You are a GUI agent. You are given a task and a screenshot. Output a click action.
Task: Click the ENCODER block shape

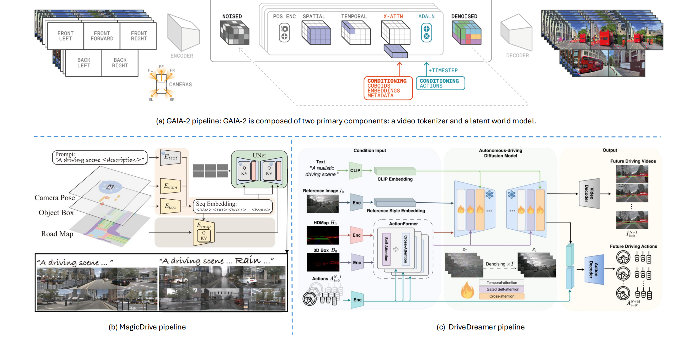click(183, 33)
